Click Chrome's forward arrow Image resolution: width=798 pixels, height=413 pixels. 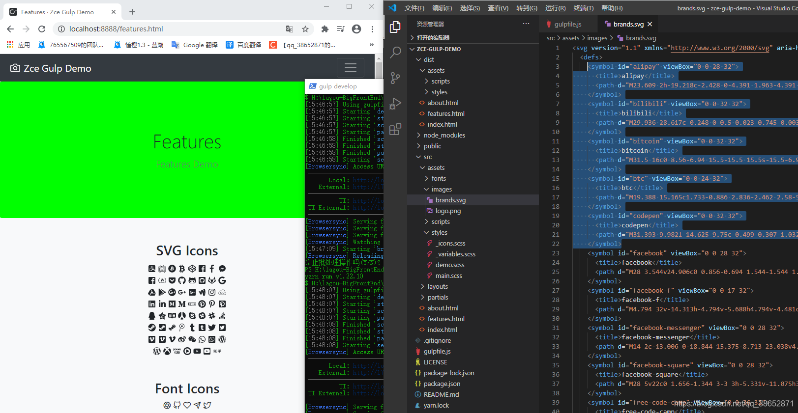pyautogui.click(x=26, y=29)
